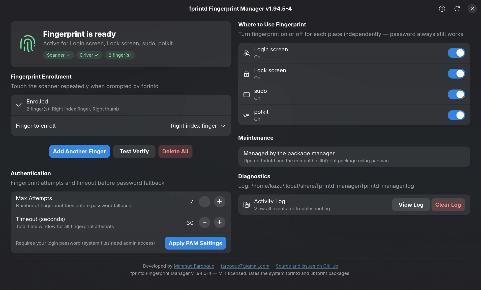The image size is (481, 290).
Task: Click the Driver status badge
Action: tap(89, 55)
